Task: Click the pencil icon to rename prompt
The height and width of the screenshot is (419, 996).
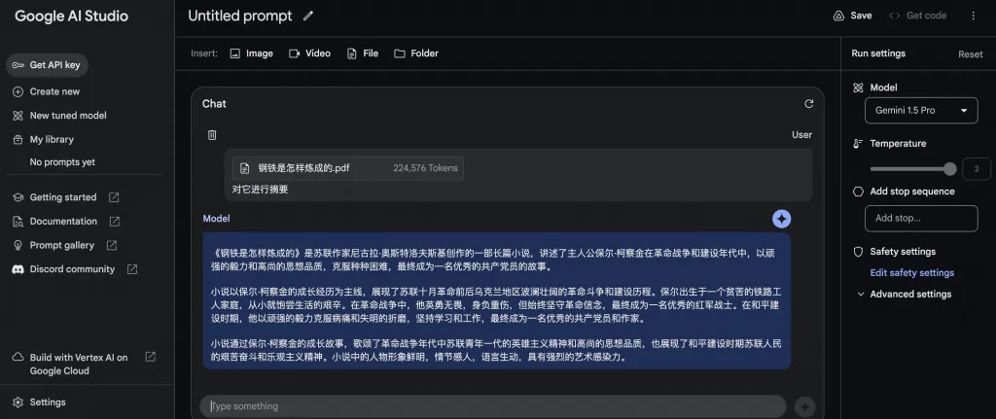Action: click(x=308, y=16)
